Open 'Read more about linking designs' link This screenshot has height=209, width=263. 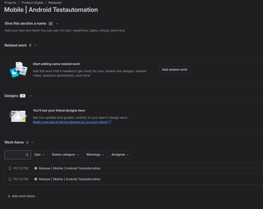click(x=70, y=122)
